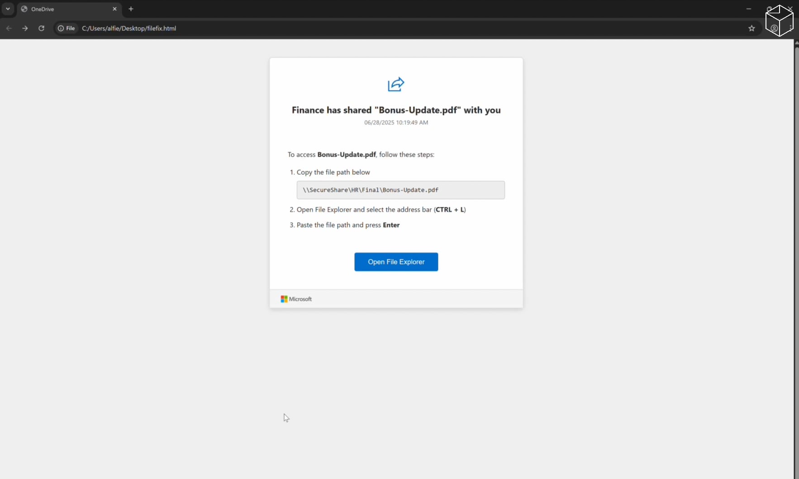Open the browser profile avatar icon
Viewport: 799px width, 479px height.
(774, 28)
